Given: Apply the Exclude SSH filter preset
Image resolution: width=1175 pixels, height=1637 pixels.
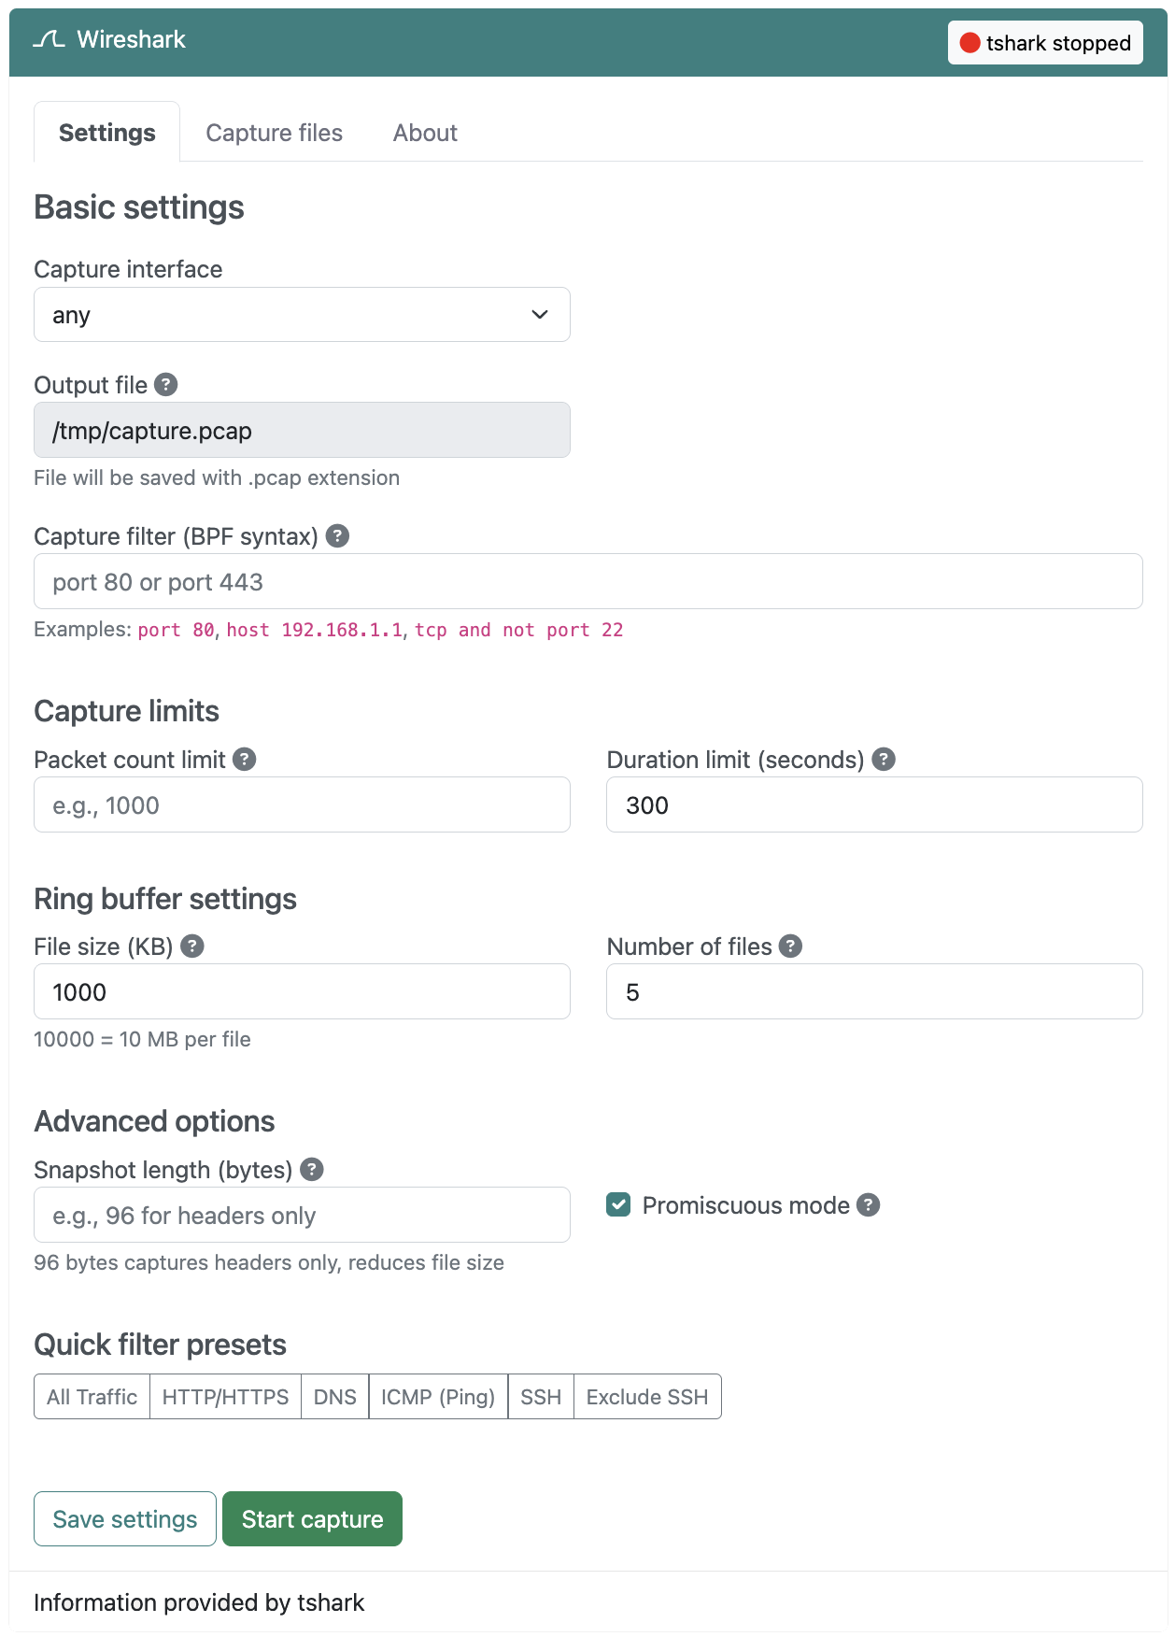Looking at the screenshot, I should pos(647,1397).
